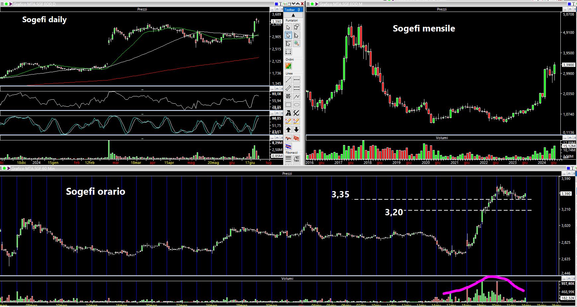Viewport: 577px width, 307px height.
Task: Select the FIBO retracement tool
Action: tap(296, 159)
